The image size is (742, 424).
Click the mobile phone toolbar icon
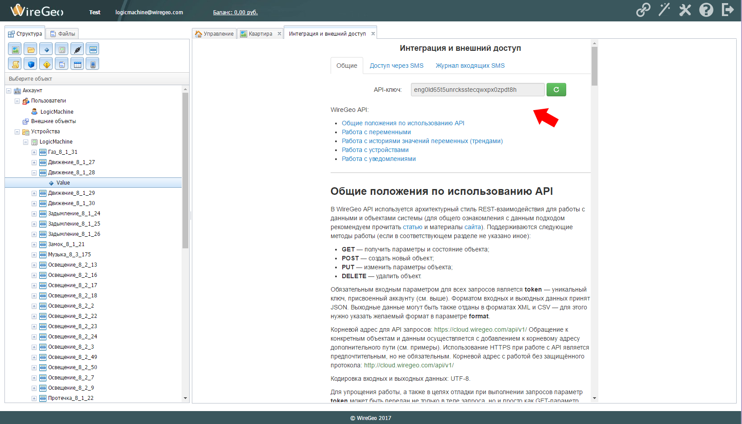[x=93, y=64]
